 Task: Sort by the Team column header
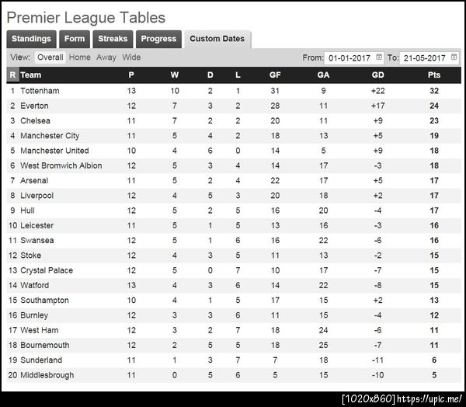pyautogui.click(x=31, y=75)
